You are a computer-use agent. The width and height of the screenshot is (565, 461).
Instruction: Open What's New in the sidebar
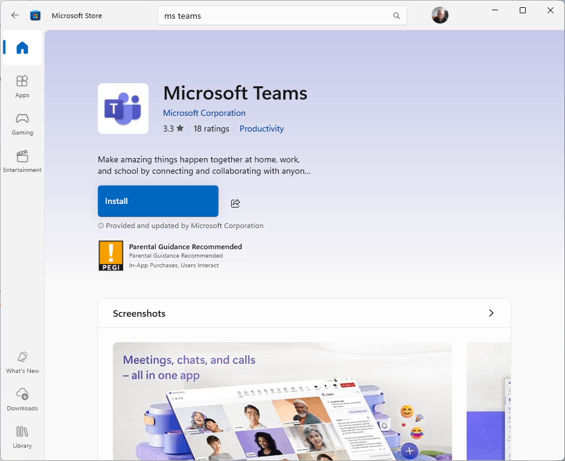click(22, 363)
